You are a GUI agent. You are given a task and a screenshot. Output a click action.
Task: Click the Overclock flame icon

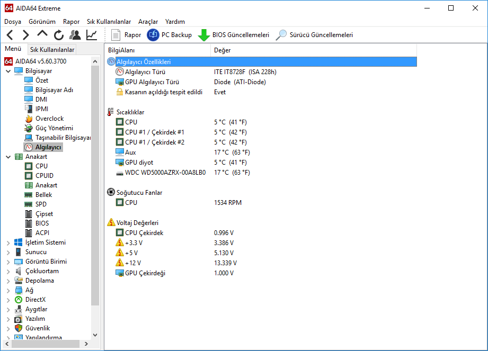(29, 119)
